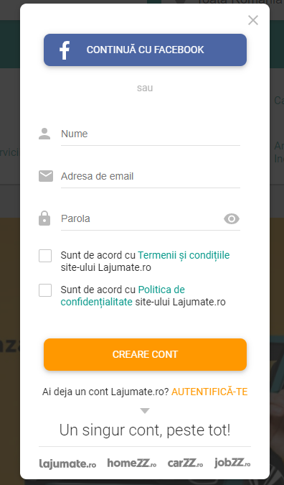The image size is (284, 485).
Task: Click the envelope icon beside email field
Action: pos(46,176)
